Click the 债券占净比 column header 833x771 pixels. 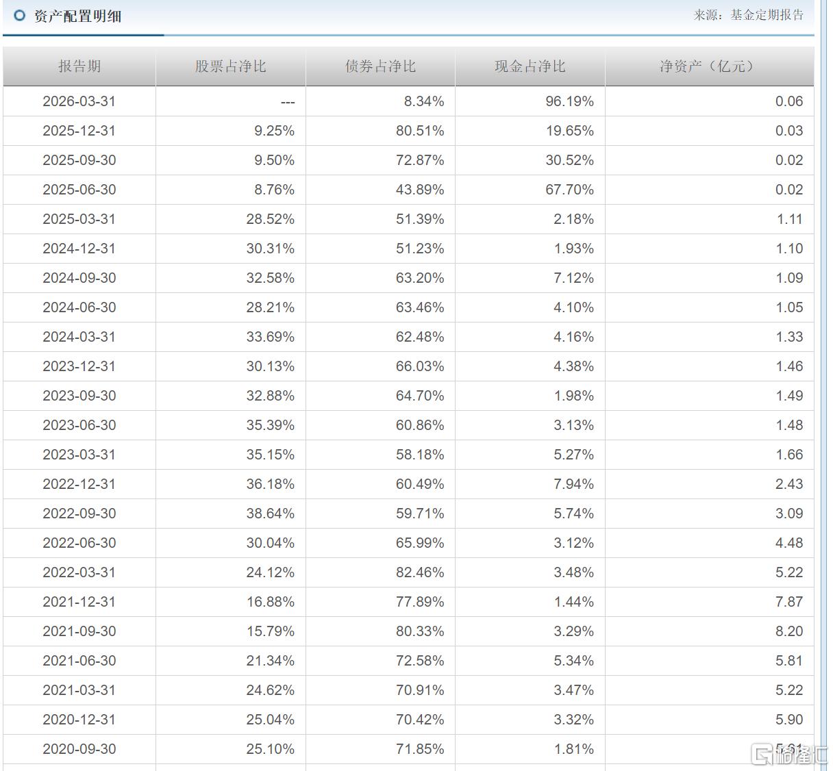click(x=380, y=66)
